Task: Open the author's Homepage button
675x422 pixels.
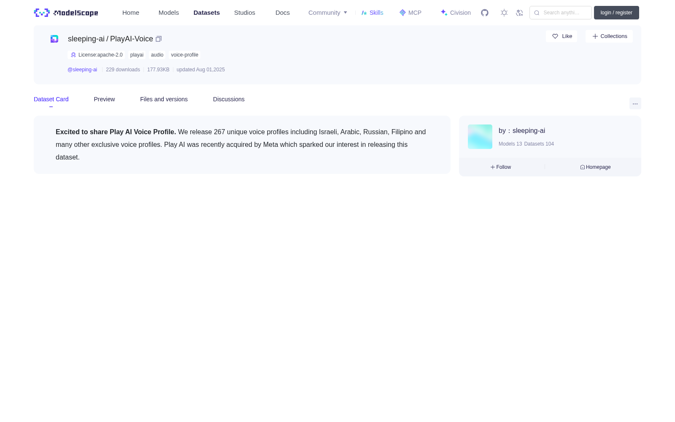Action: coord(595,167)
